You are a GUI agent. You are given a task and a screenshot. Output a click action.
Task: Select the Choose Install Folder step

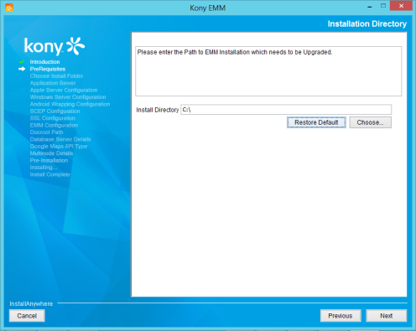pyautogui.click(x=56, y=76)
